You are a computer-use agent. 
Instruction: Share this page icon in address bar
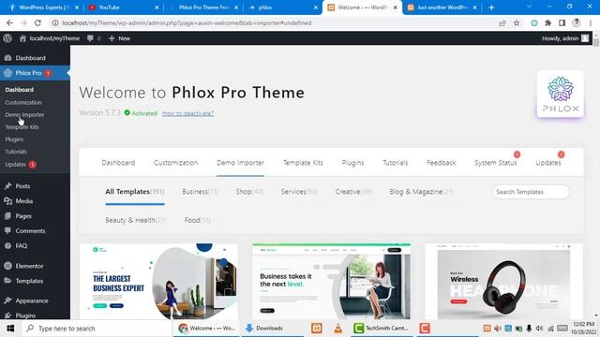pos(502,22)
